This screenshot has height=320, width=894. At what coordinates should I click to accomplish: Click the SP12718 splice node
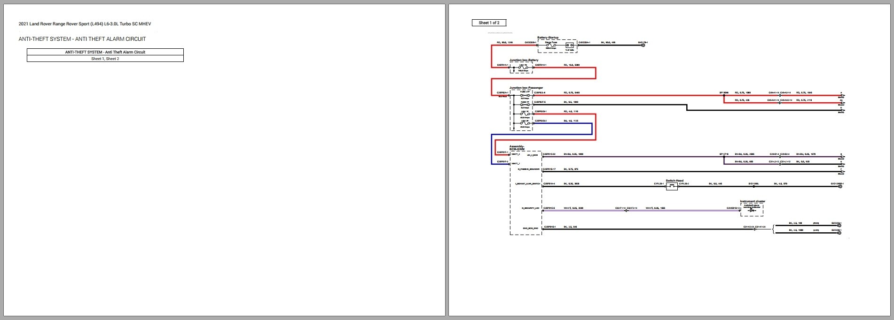(x=724, y=157)
